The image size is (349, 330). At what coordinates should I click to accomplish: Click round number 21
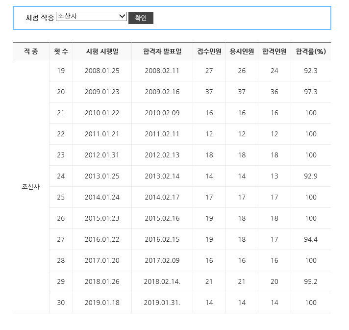(x=61, y=113)
